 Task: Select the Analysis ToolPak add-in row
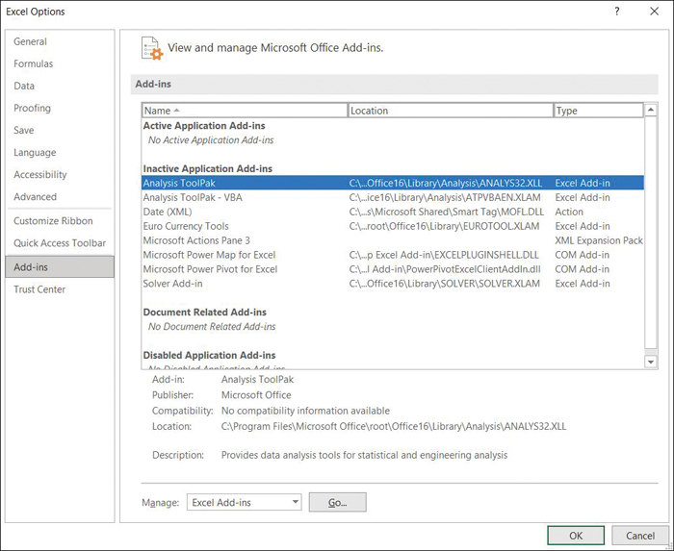click(x=393, y=183)
